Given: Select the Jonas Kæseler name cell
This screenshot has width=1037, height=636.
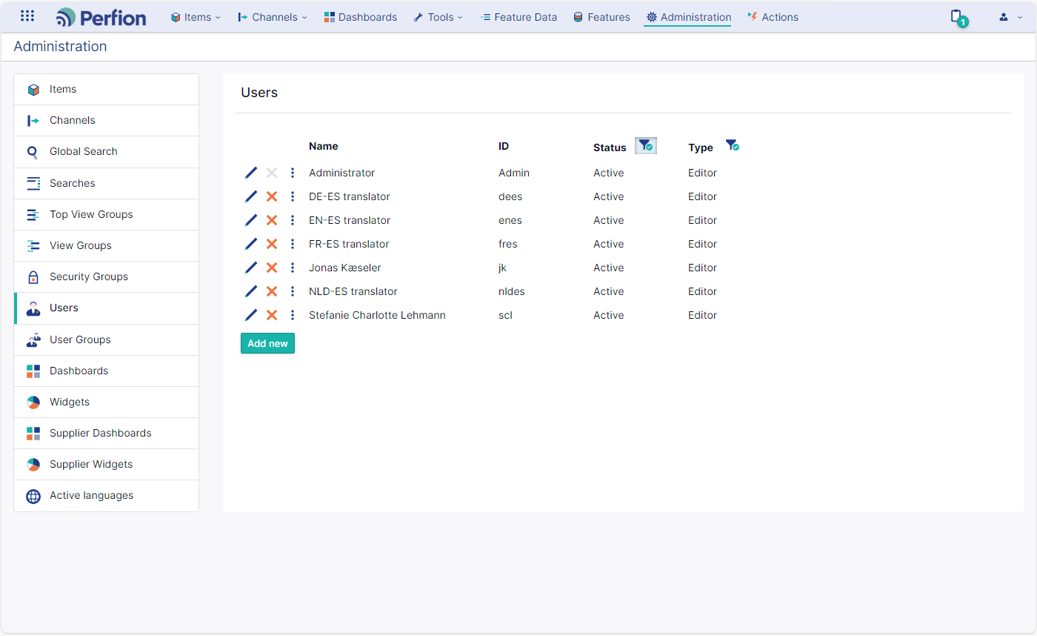Looking at the screenshot, I should 345,268.
